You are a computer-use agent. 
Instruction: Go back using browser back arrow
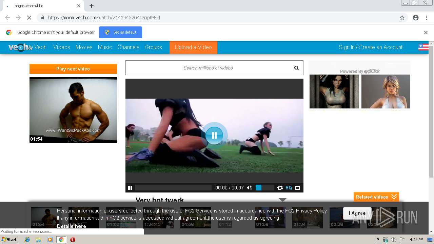click(7, 18)
